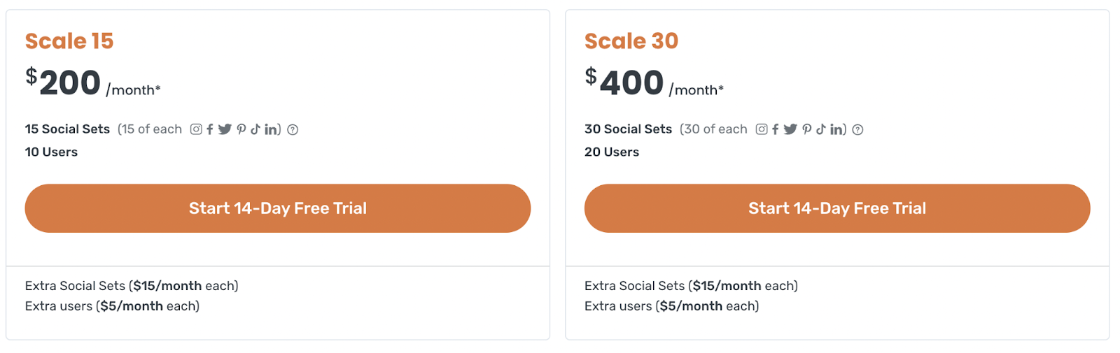Click the $400 per month price

(631, 83)
